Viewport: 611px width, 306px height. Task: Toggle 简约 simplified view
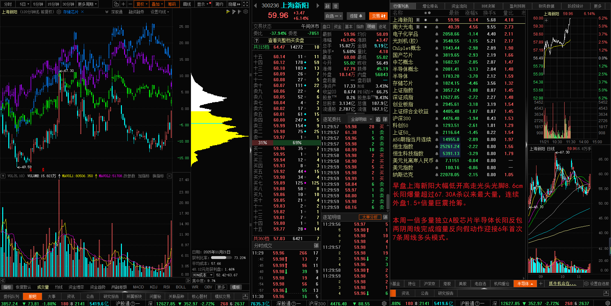219,4
